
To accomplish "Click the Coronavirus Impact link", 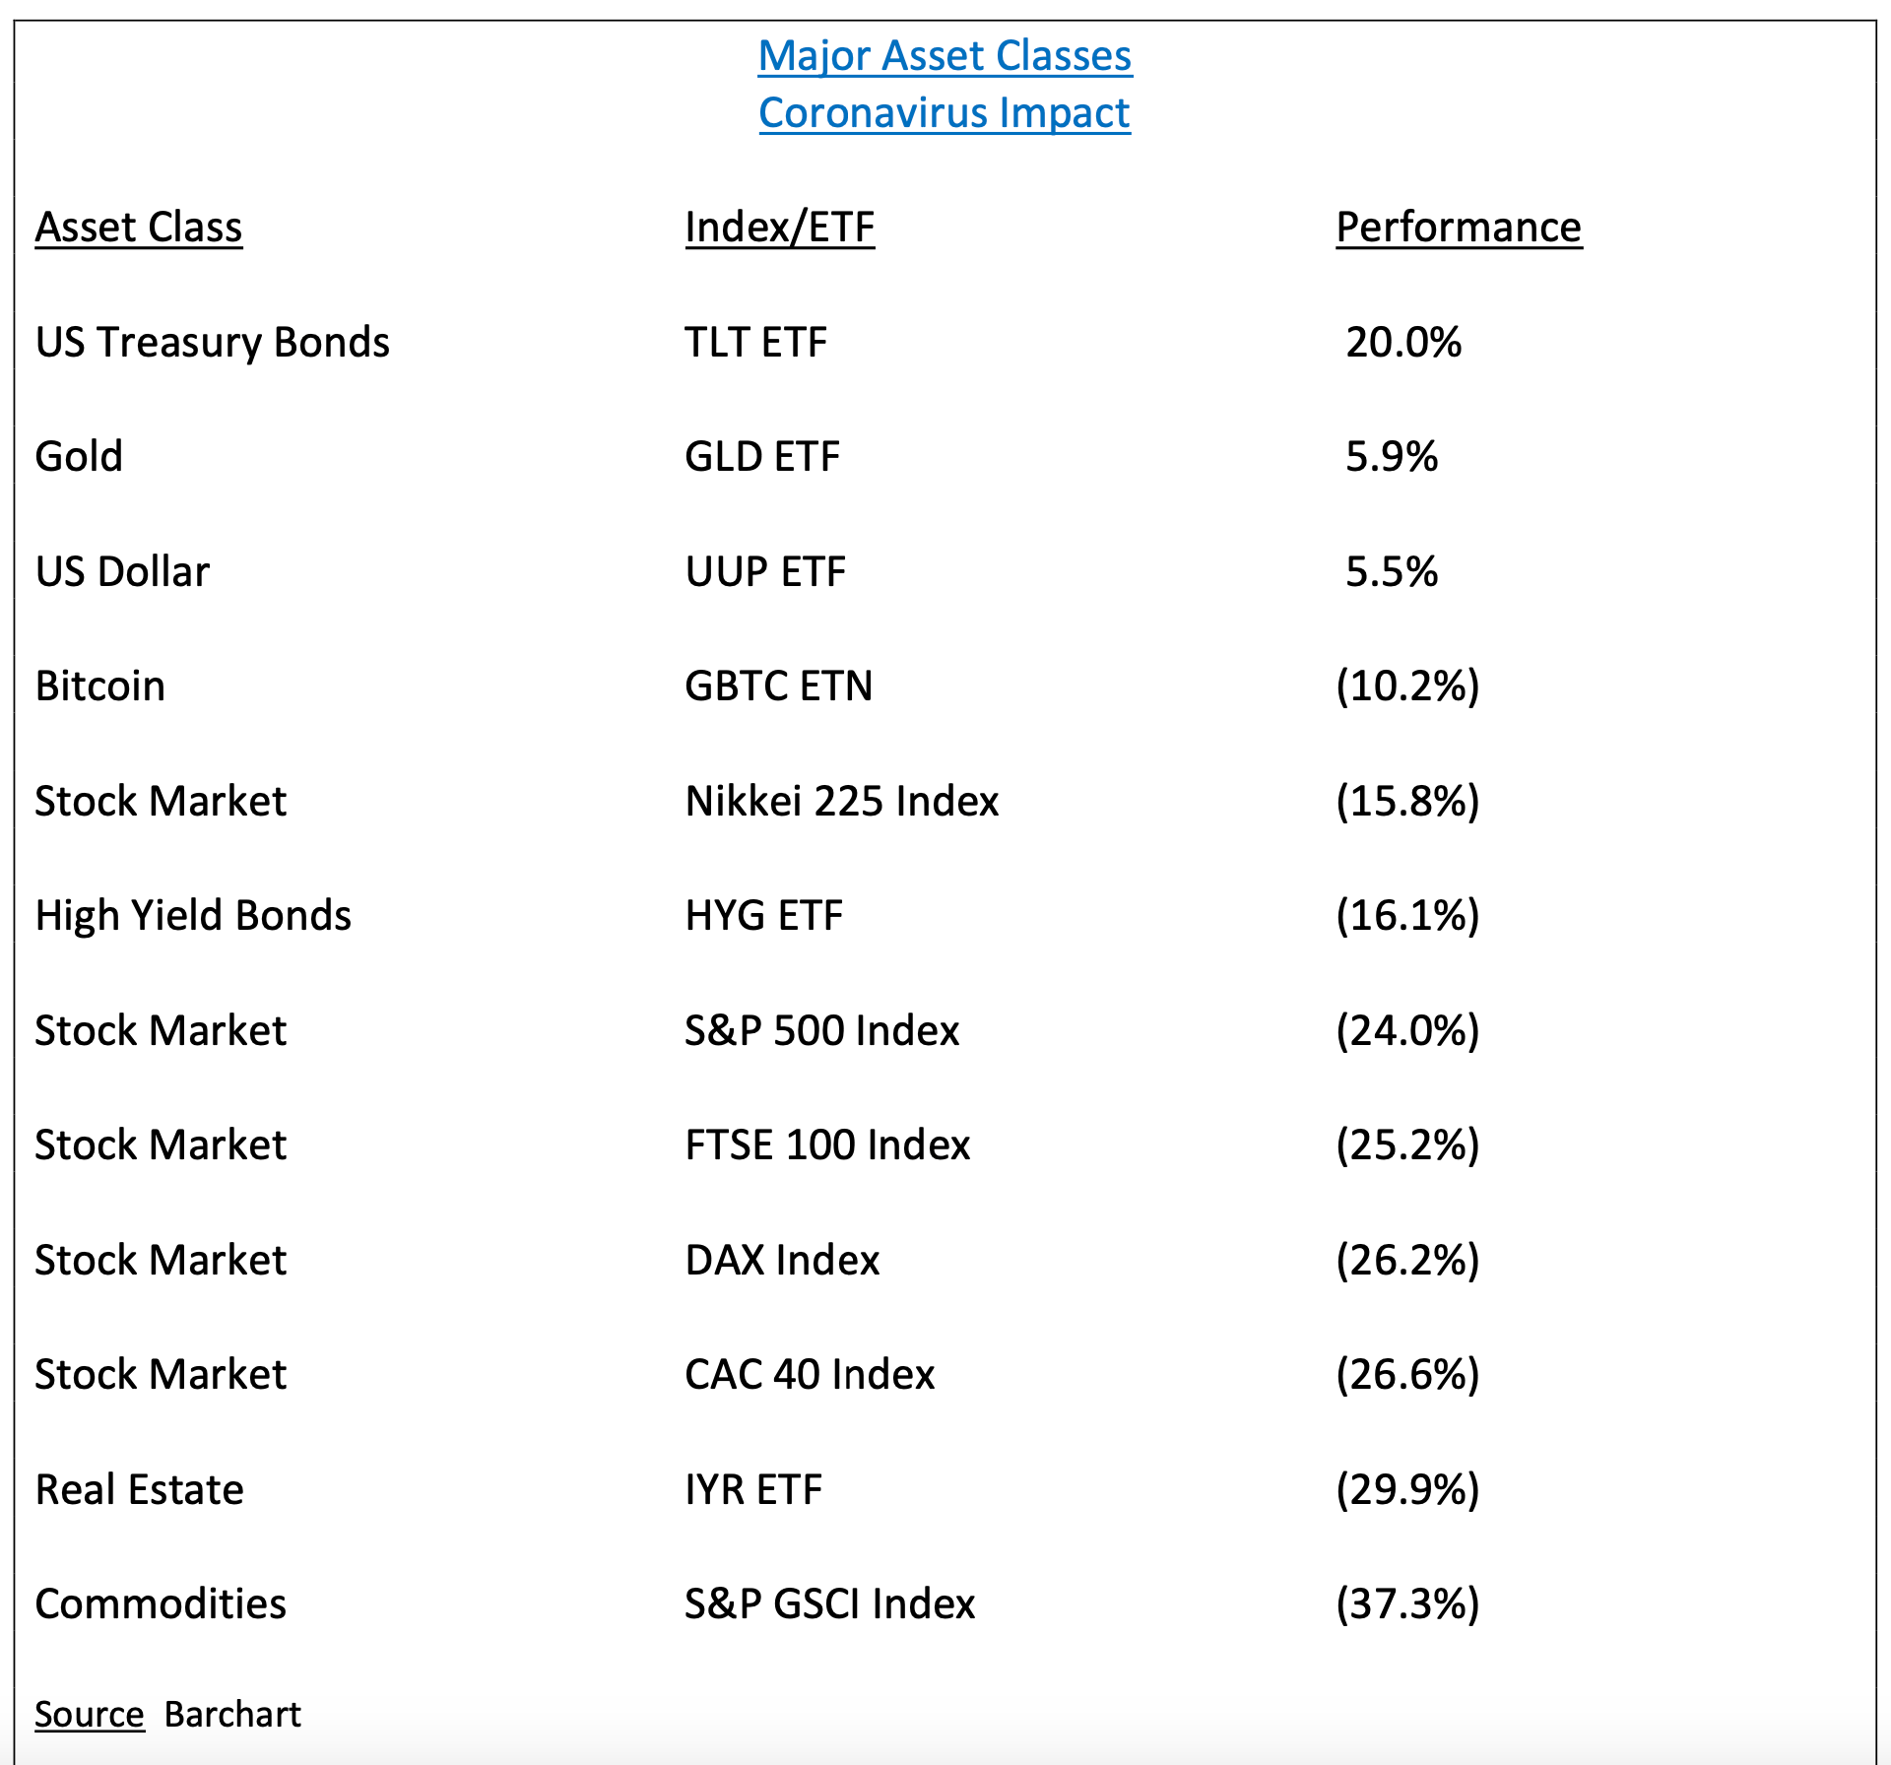I will click(x=945, y=113).
